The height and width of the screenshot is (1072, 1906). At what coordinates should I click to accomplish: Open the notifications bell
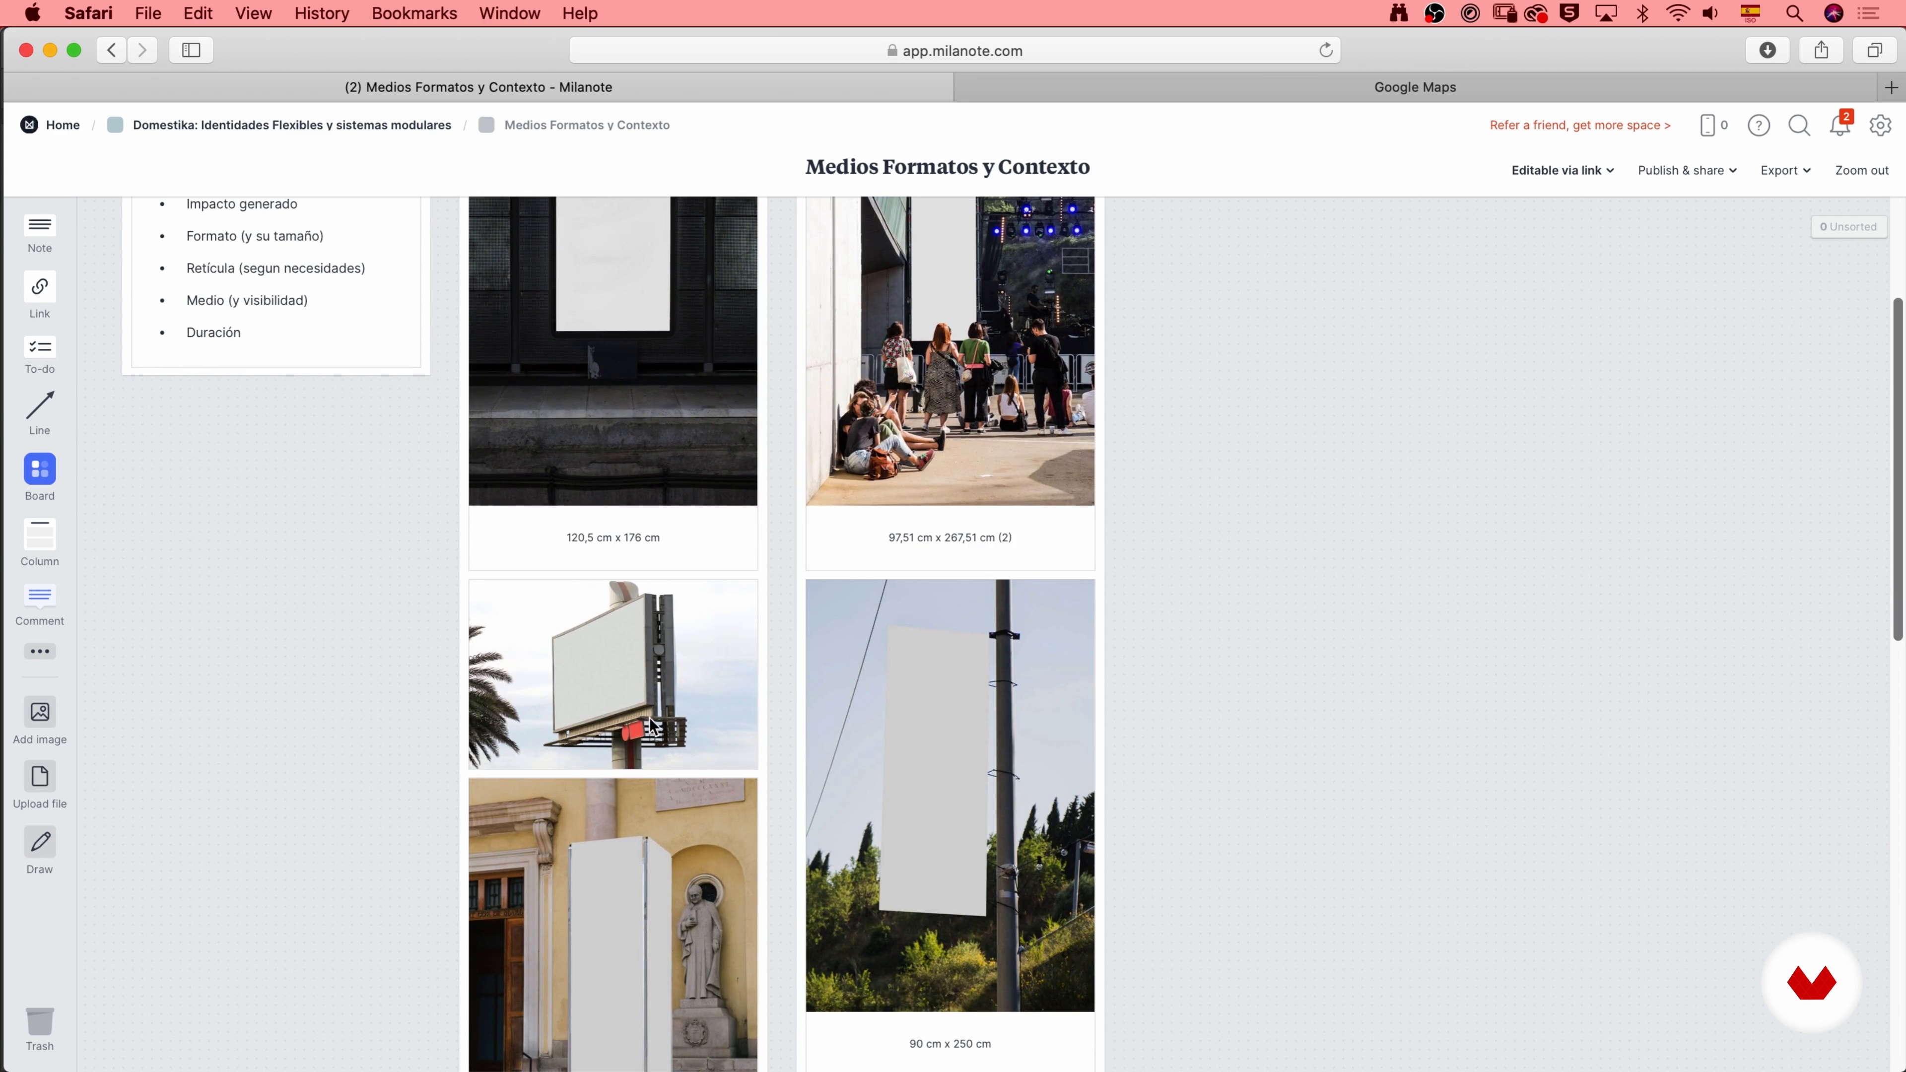[1839, 126]
